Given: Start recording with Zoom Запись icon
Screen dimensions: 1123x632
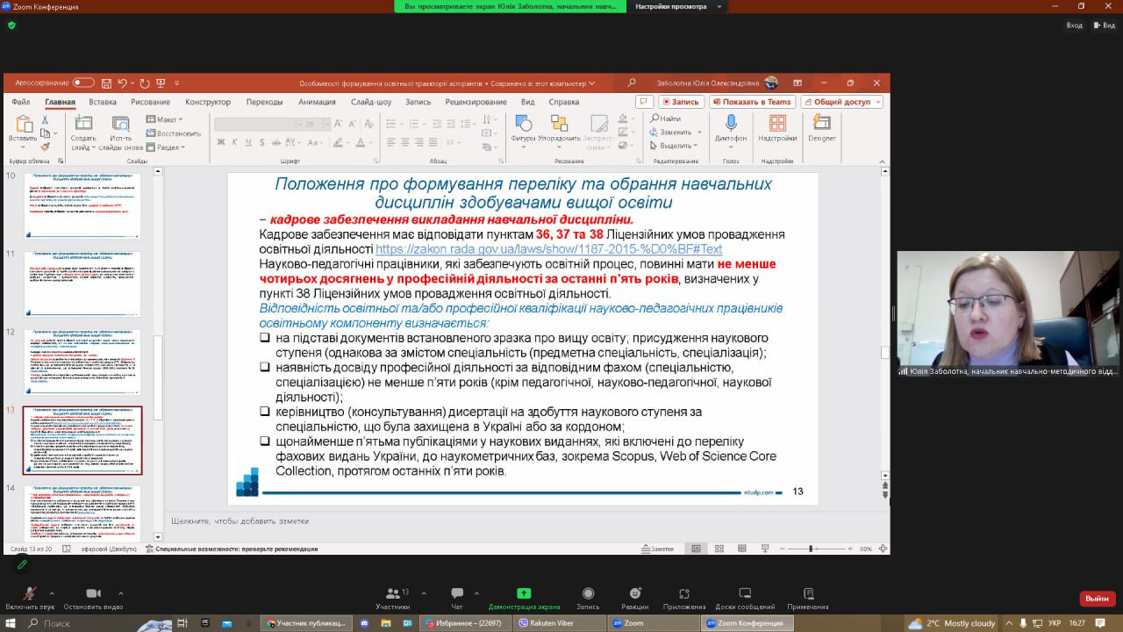Looking at the screenshot, I should click(x=588, y=594).
